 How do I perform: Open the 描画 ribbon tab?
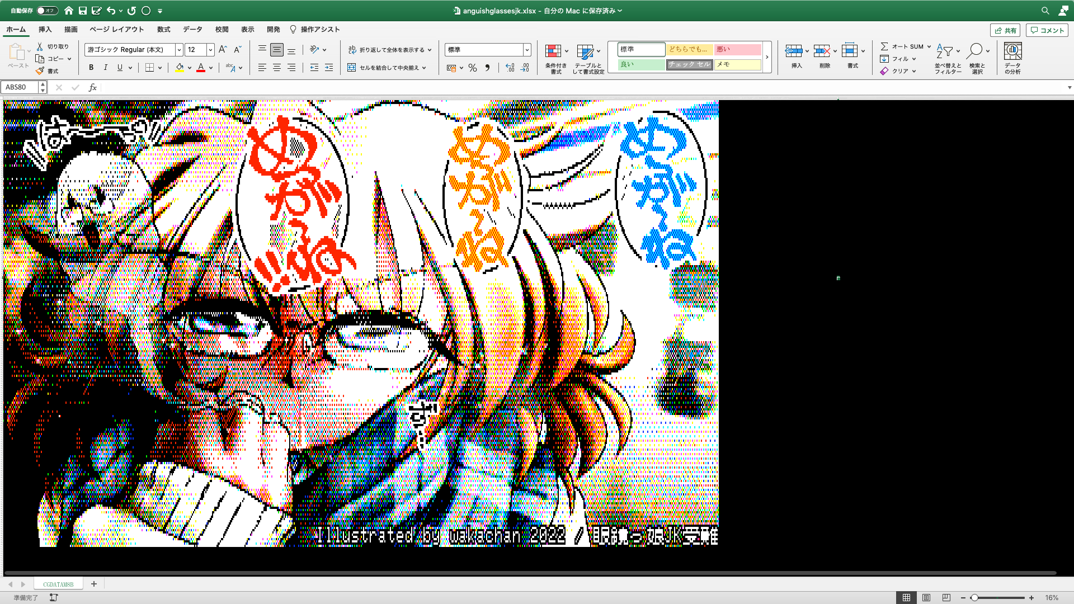click(x=71, y=30)
